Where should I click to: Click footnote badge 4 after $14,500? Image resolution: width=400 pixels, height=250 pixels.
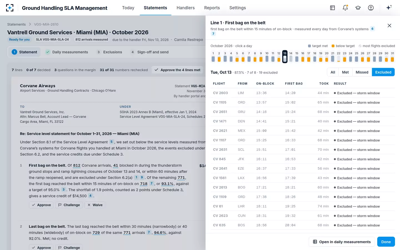click(90, 196)
